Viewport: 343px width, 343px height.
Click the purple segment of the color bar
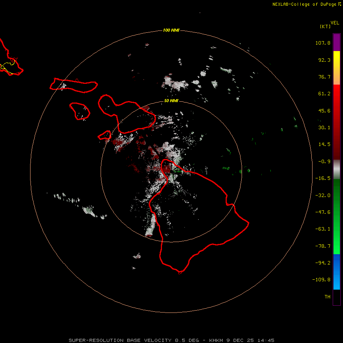(337, 42)
